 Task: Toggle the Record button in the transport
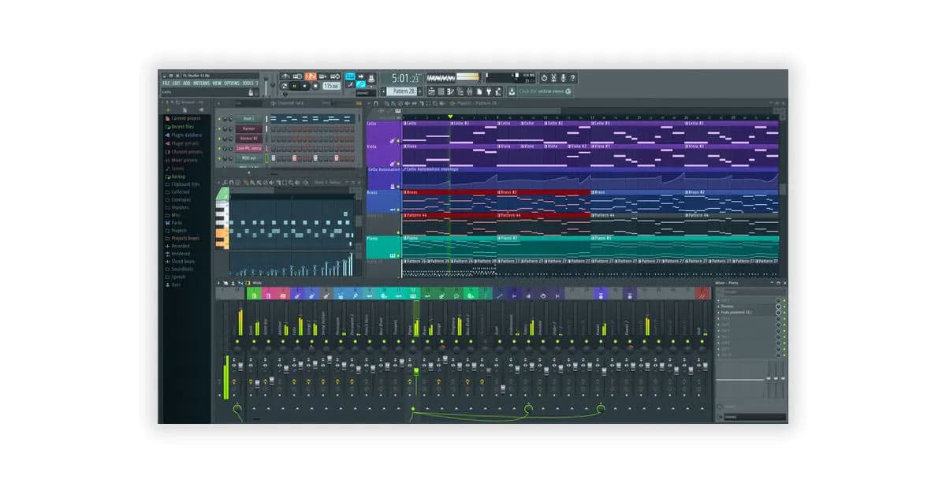(315, 87)
